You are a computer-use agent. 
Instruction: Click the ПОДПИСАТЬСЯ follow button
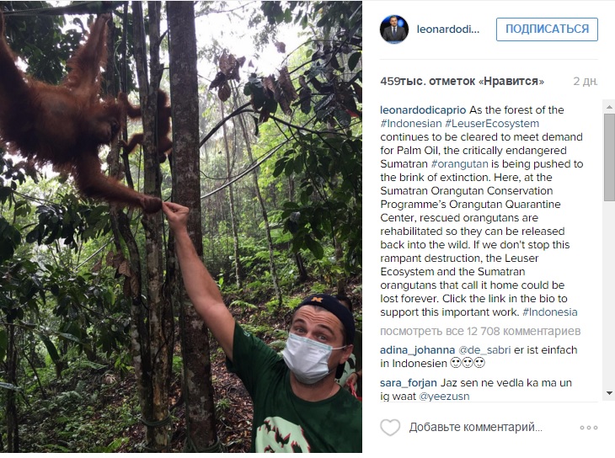[547, 29]
